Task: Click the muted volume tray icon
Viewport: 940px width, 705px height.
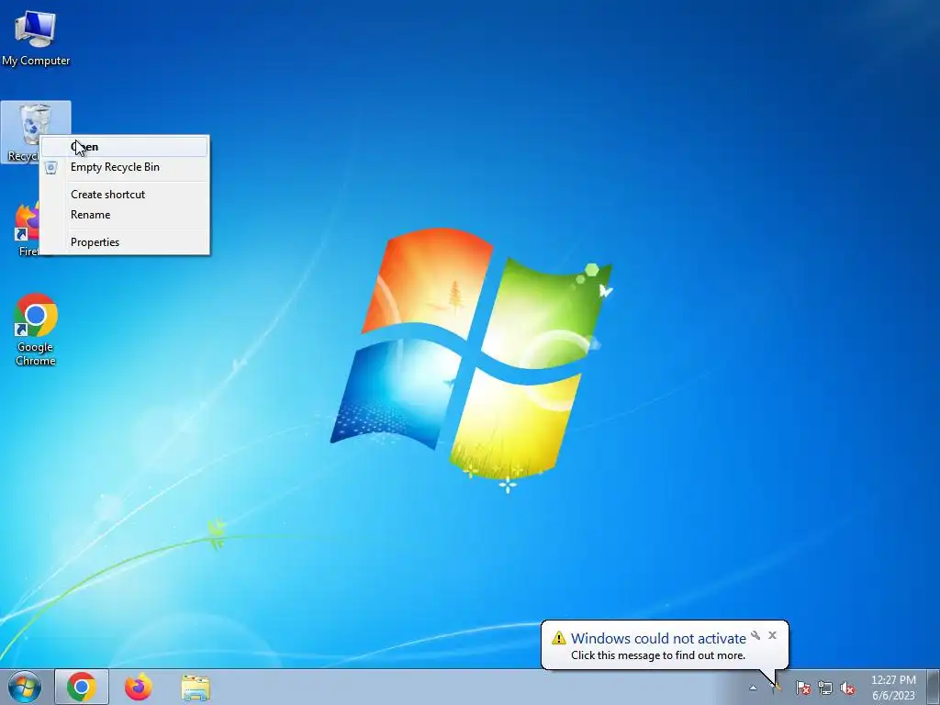Action: (x=847, y=688)
